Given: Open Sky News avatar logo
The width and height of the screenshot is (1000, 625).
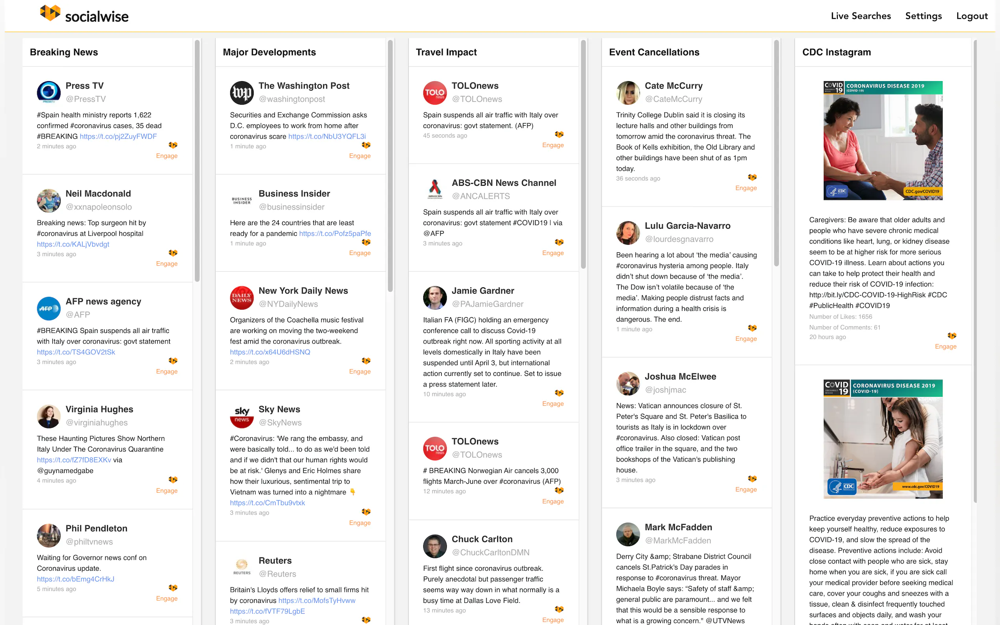Looking at the screenshot, I should pos(242,416).
